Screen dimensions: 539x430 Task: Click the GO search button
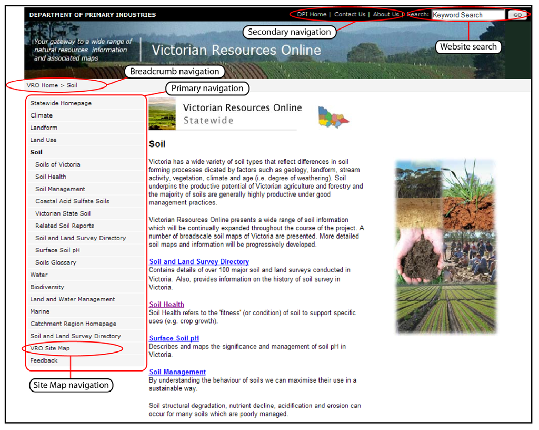click(x=517, y=15)
